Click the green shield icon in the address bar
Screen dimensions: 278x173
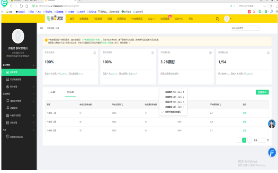point(33,6)
